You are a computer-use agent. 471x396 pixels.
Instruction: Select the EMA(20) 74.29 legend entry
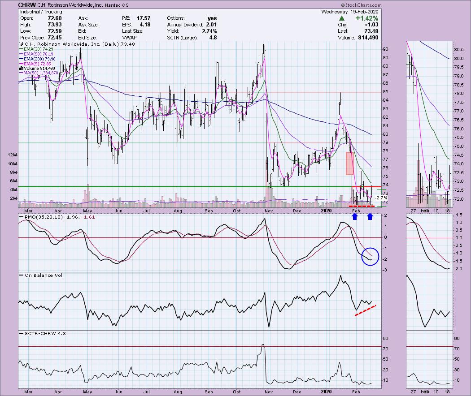36,49
